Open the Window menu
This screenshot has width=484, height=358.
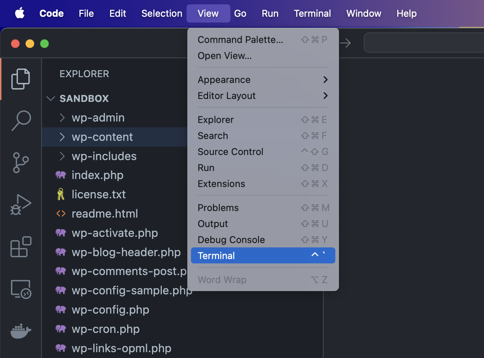364,13
